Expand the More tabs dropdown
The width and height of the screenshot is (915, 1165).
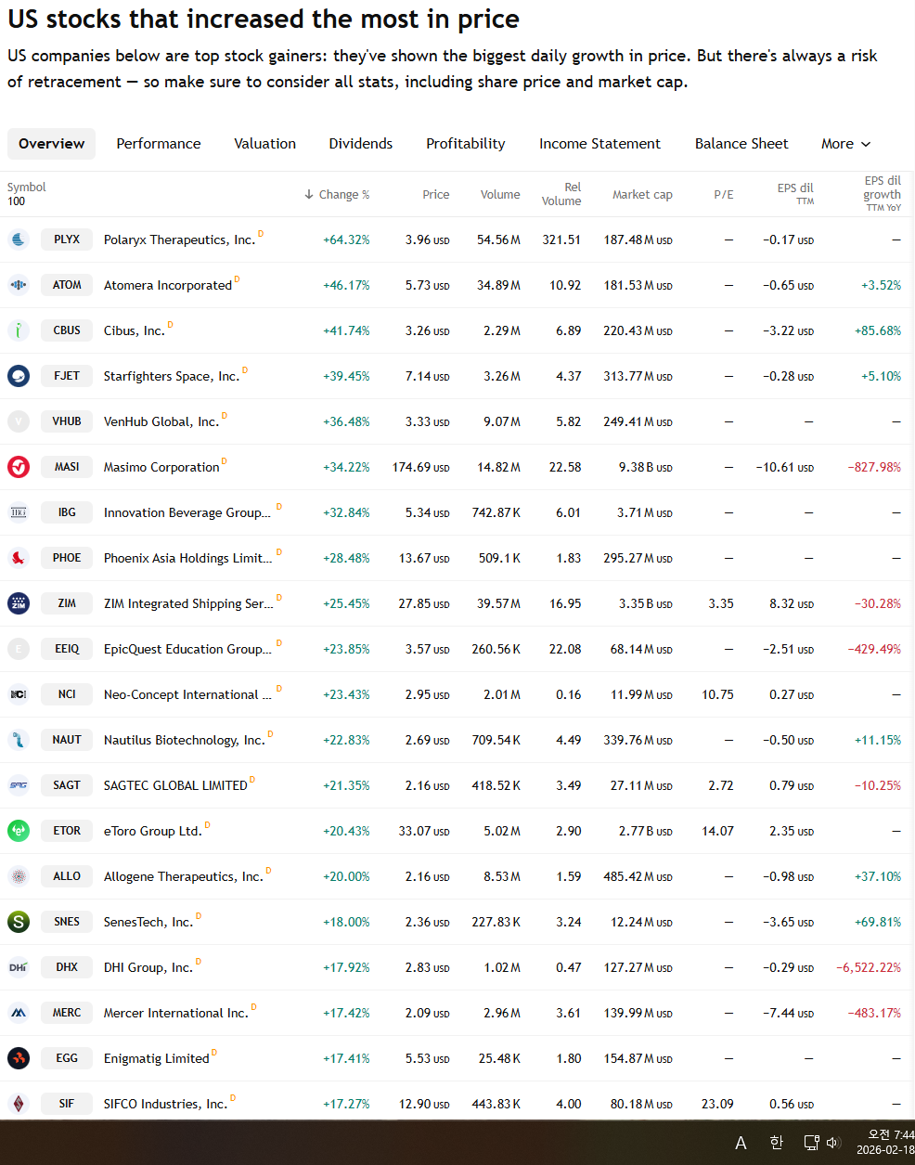845,144
